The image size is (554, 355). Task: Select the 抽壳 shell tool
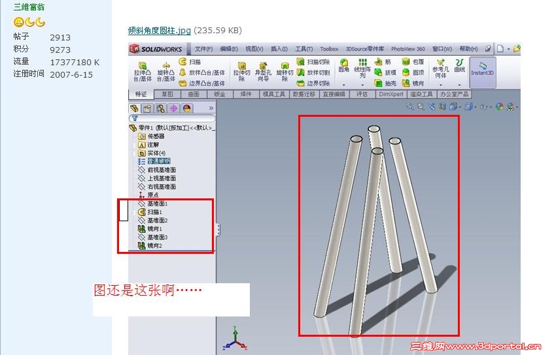coord(385,84)
